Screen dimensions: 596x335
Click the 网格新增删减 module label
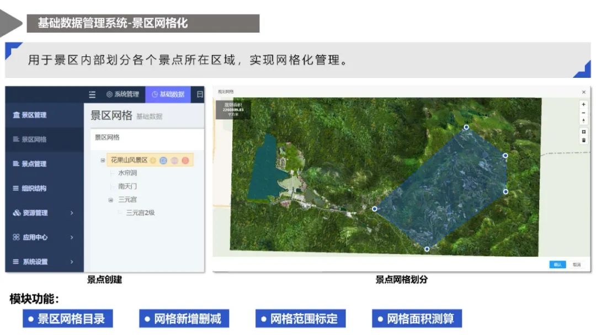(184, 318)
